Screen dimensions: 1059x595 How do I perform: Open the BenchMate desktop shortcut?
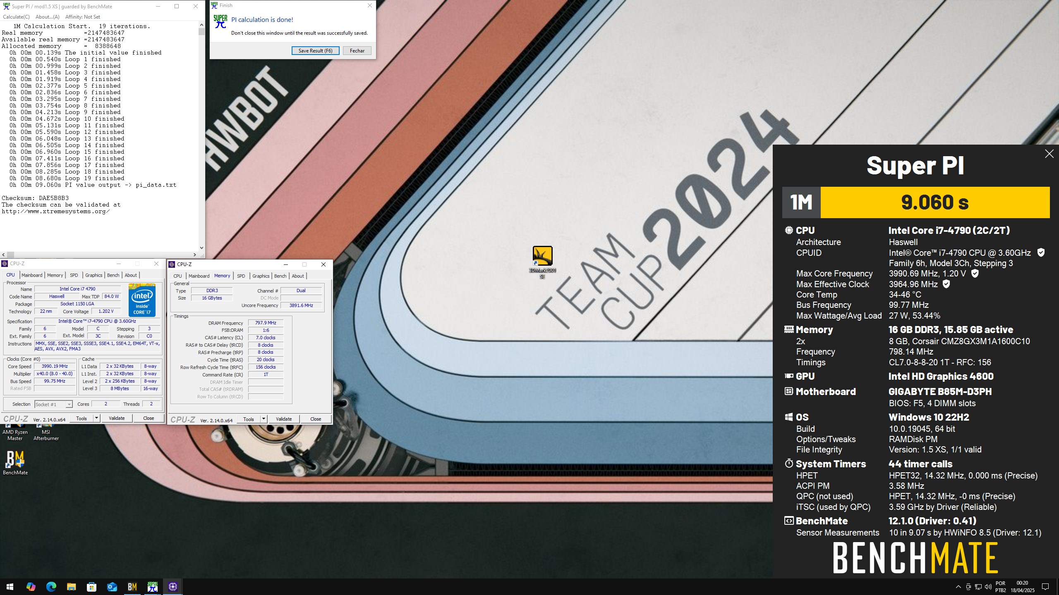15,463
